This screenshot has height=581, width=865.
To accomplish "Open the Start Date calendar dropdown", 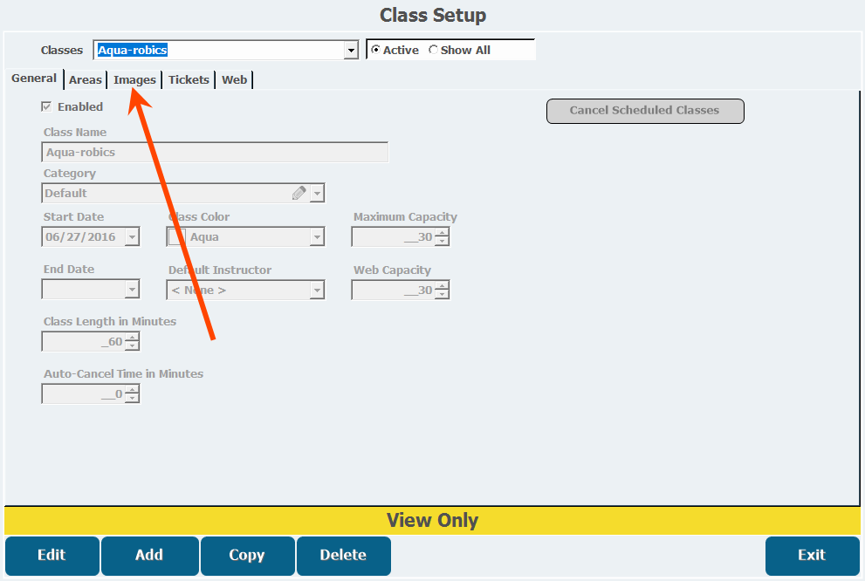I will (132, 237).
